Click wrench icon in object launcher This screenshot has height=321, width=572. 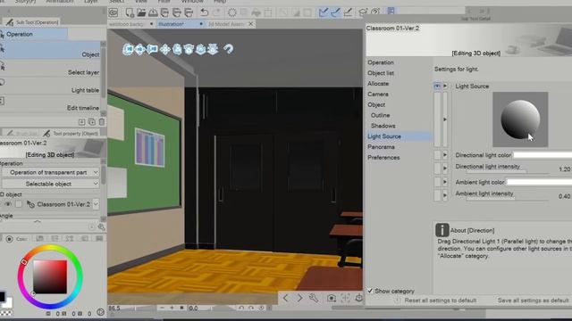click(314, 298)
